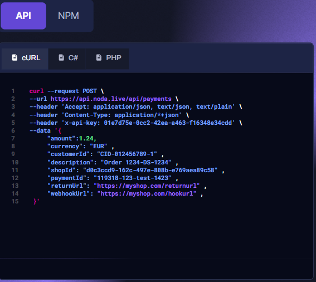Select the cURL code tab label
This screenshot has width=316, height=282.
(31, 58)
